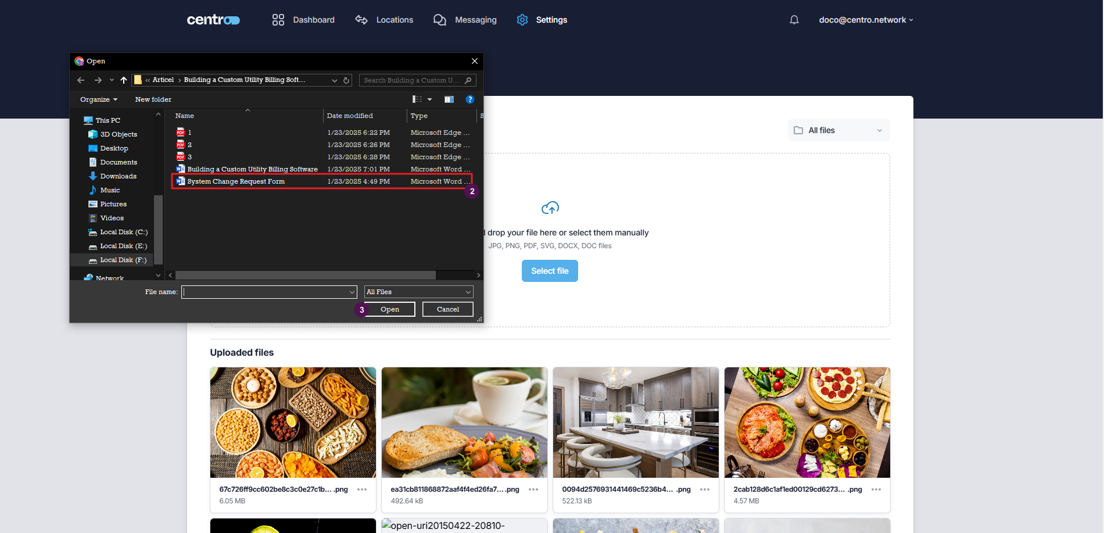1104x533 pixels.
Task: Select System Change Request Form file
Action: pyautogui.click(x=236, y=181)
